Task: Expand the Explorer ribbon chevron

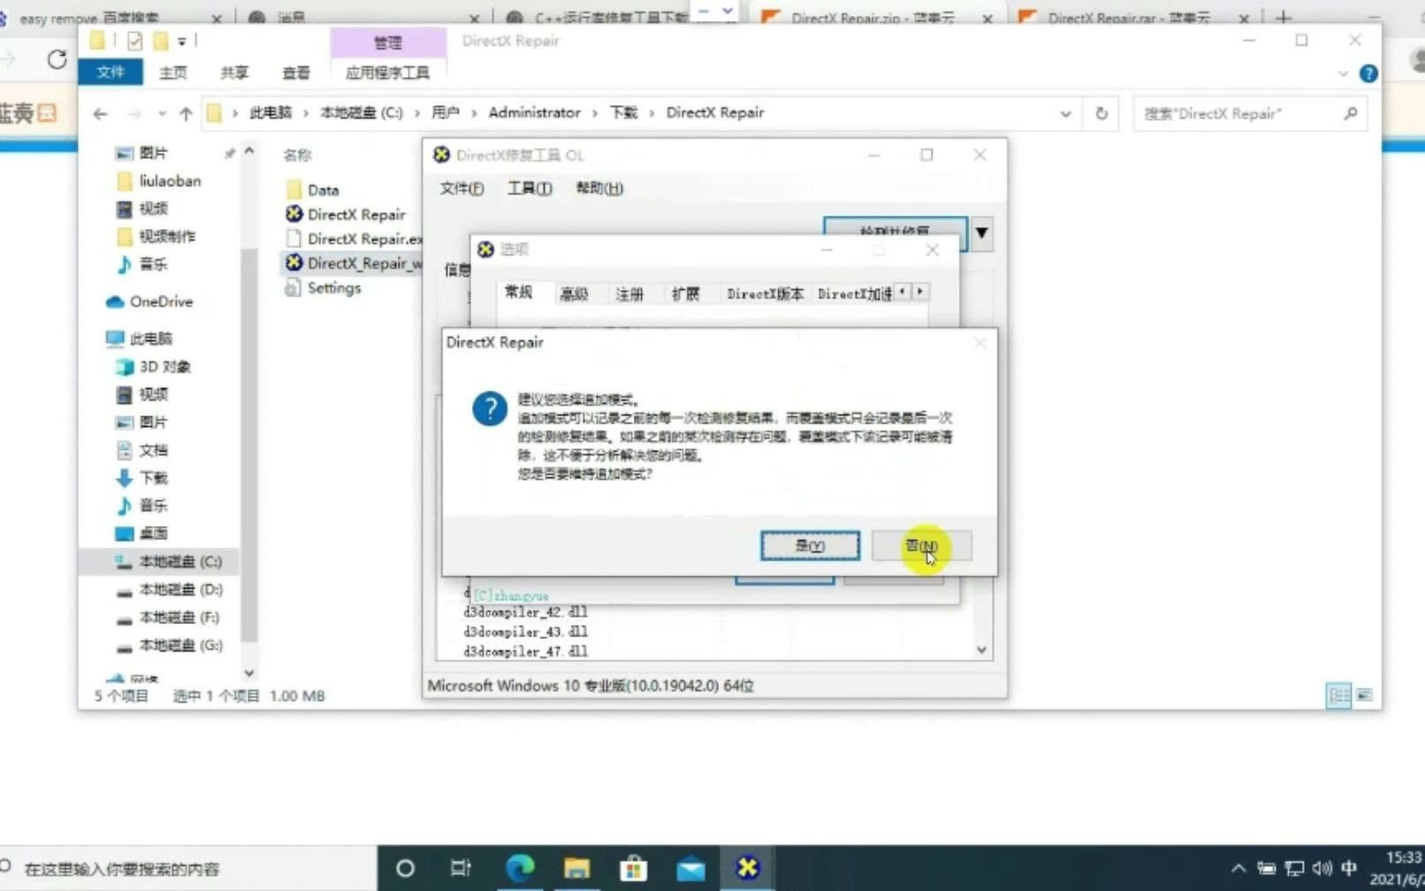Action: click(x=1343, y=73)
